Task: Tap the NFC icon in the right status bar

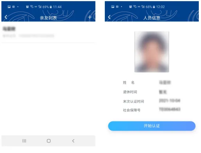Action: click(117, 7)
